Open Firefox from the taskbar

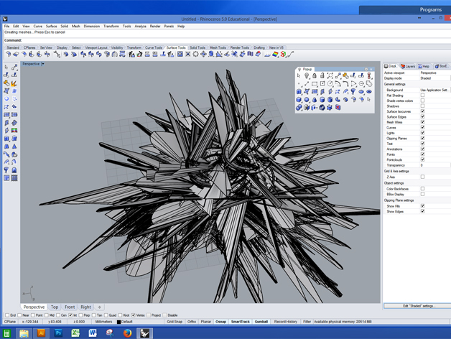(x=127, y=333)
